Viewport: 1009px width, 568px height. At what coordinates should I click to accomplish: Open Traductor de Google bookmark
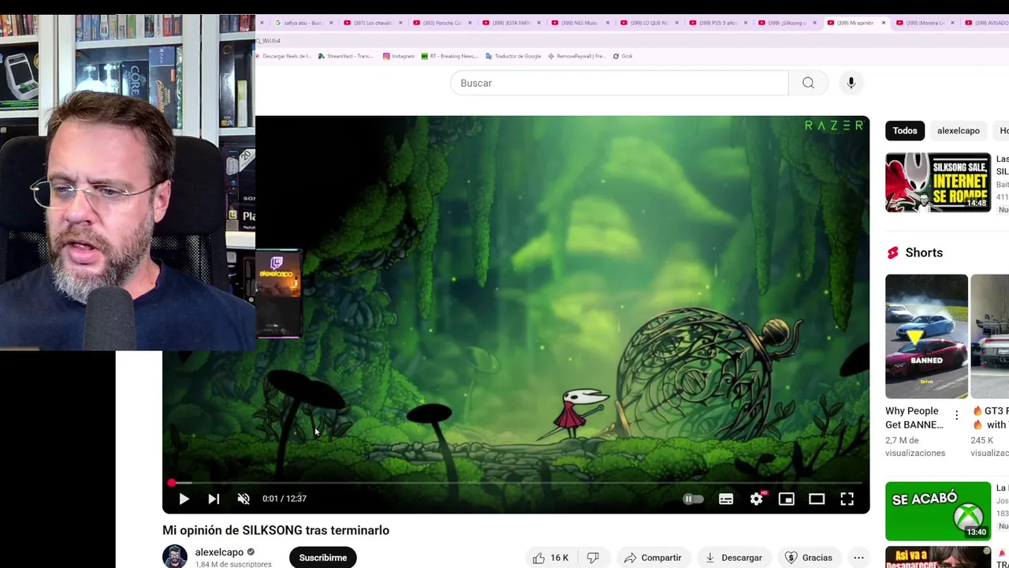(514, 56)
